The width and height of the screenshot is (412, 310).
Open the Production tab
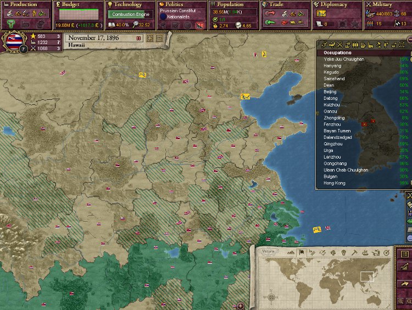point(24,4)
